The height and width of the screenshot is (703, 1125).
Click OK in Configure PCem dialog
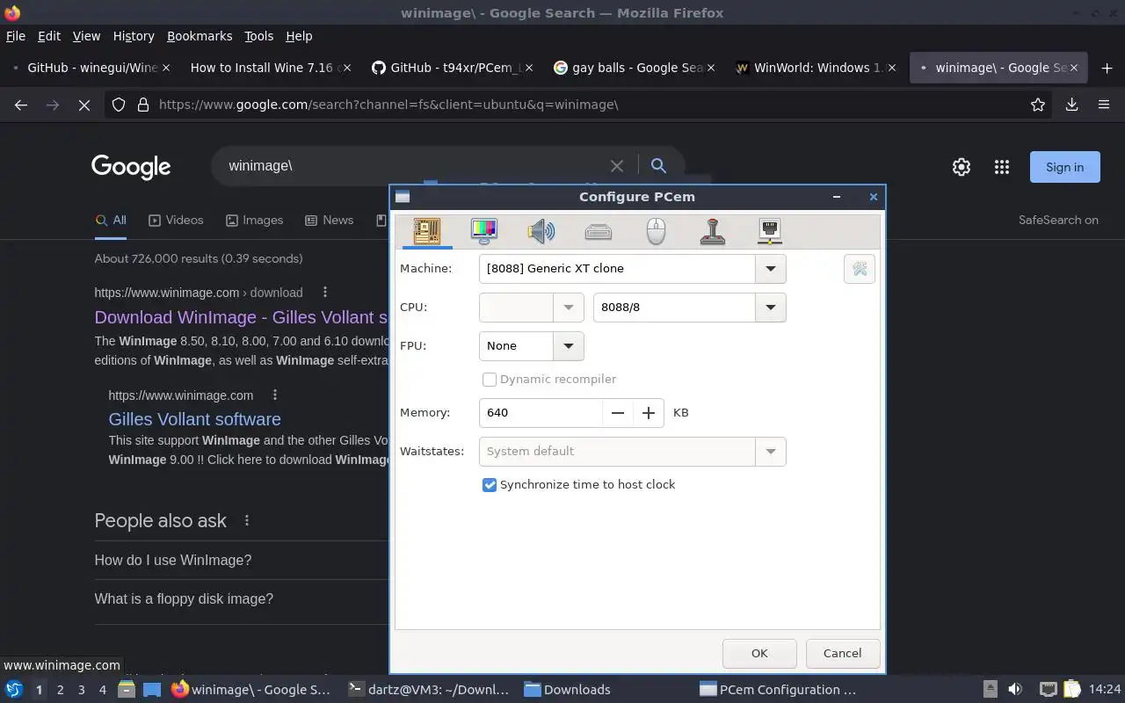759,653
